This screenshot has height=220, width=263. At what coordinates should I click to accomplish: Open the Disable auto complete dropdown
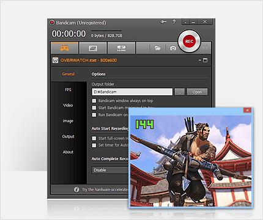coord(110,170)
